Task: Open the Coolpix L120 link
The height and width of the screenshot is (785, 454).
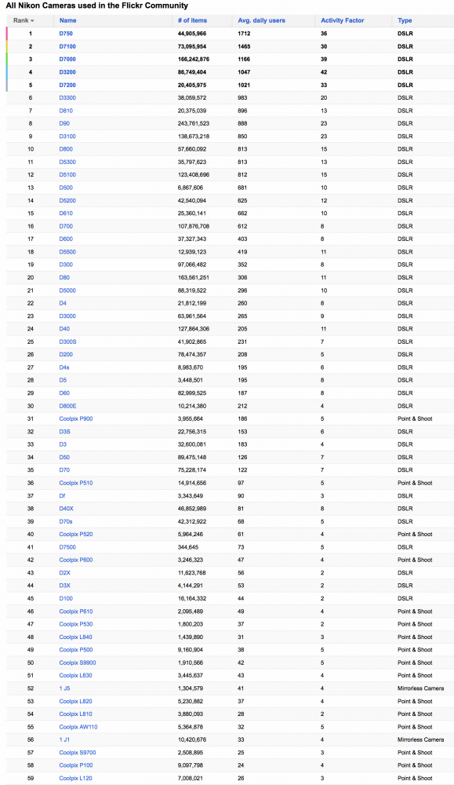Action: click(x=75, y=778)
